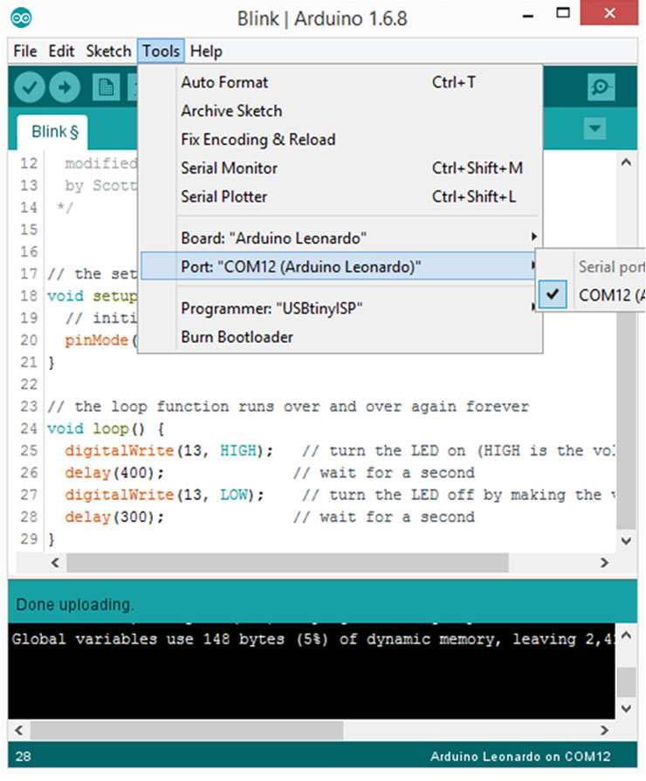Select Burn Bootloader menu entry
Viewport: 646px width, 781px height.
341,337
